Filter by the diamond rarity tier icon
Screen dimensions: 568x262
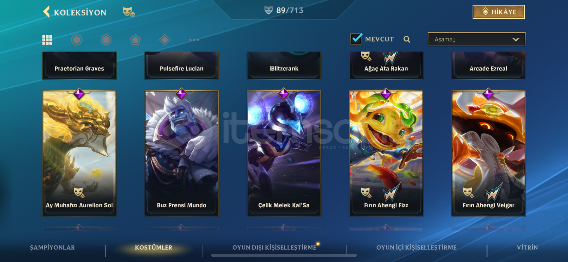click(165, 40)
